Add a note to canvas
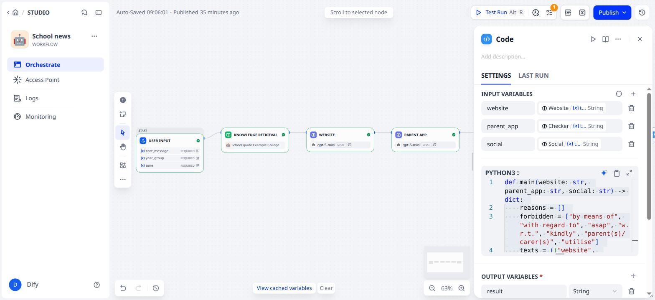The image size is (655, 300). pos(123,114)
